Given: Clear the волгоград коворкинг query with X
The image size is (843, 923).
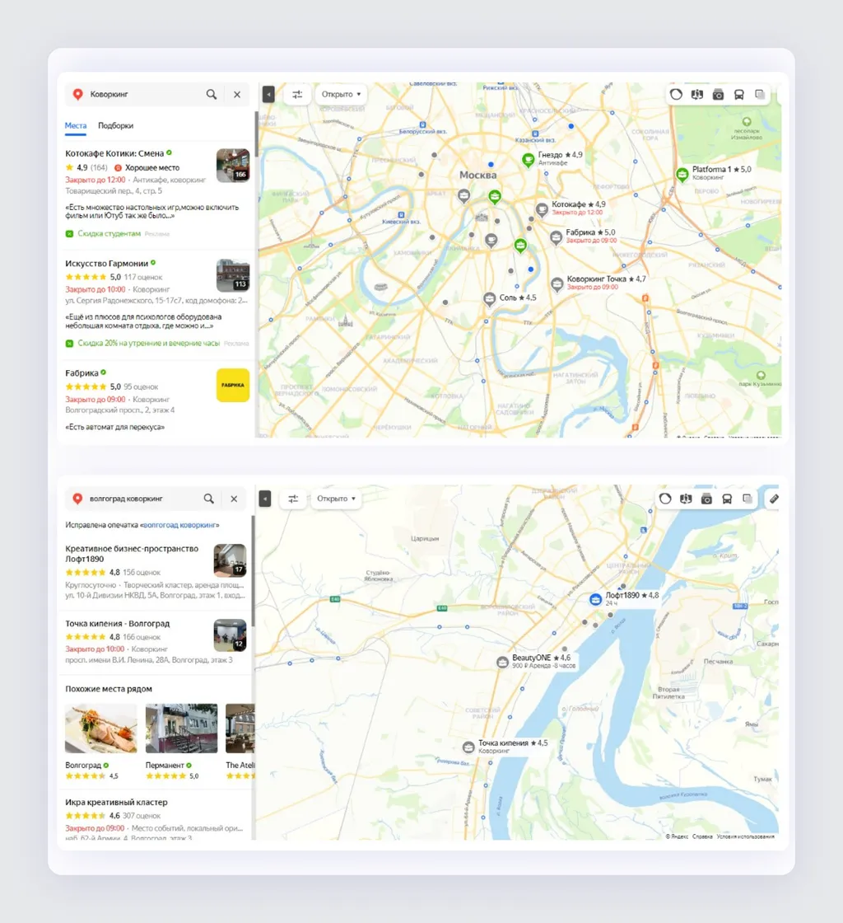Looking at the screenshot, I should click(234, 499).
